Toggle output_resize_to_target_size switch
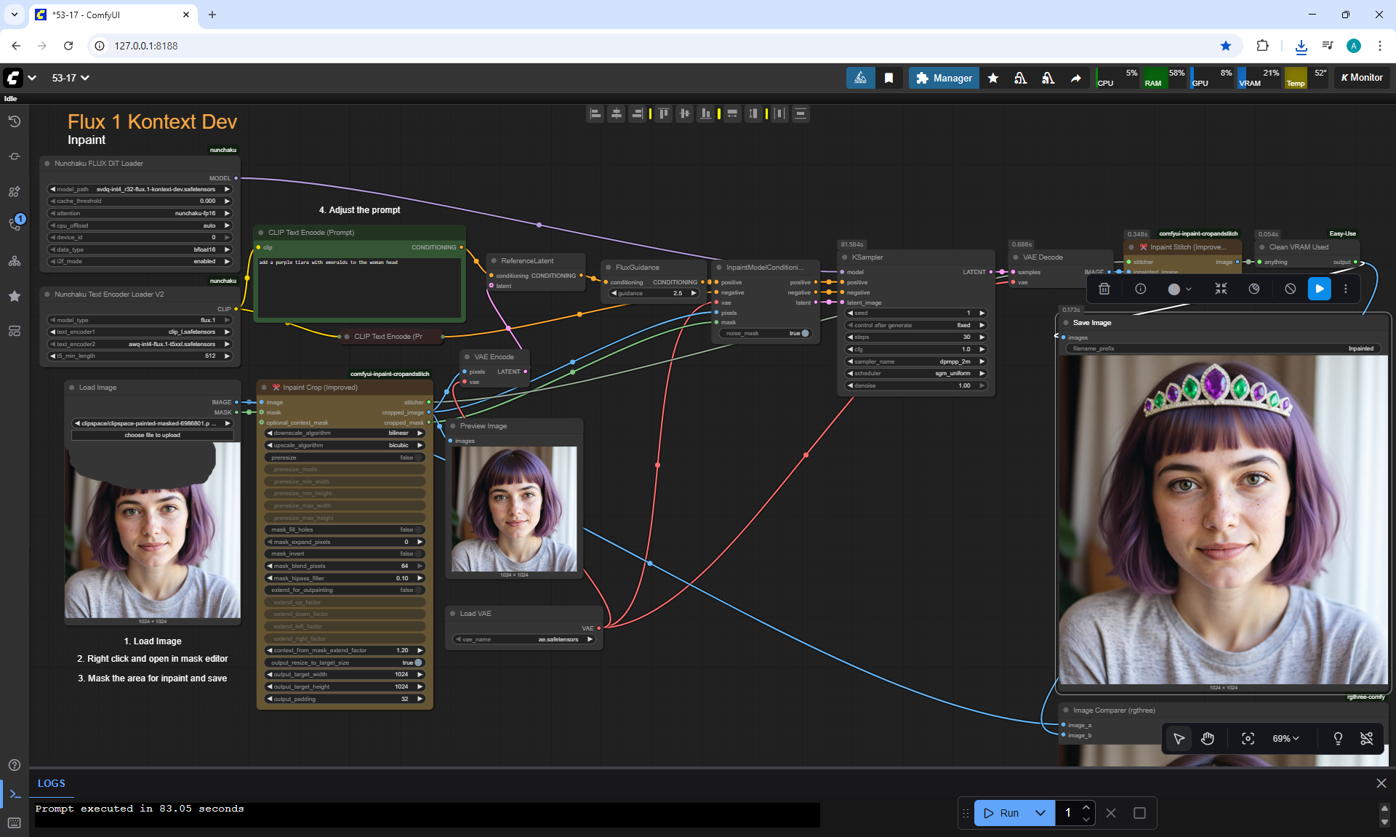The width and height of the screenshot is (1396, 837). point(417,662)
